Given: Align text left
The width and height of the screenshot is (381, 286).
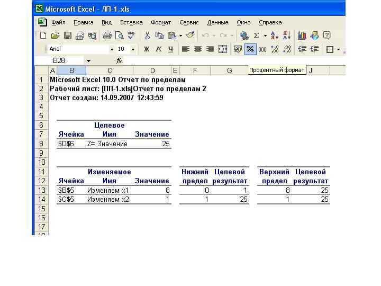Looking at the screenshot, I should pos(186,49).
